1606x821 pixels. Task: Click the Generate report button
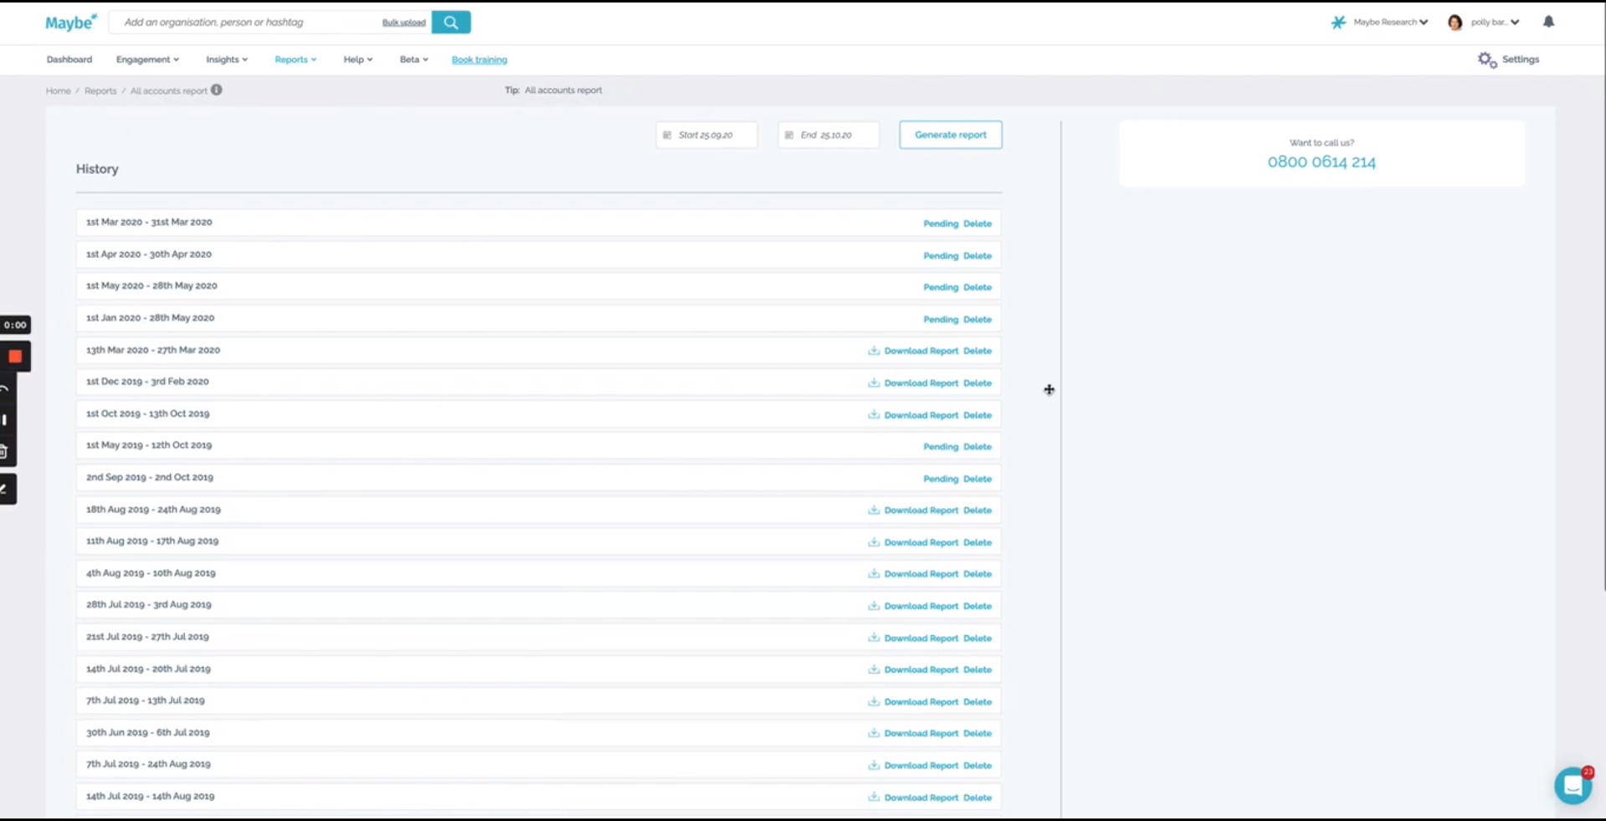(951, 135)
